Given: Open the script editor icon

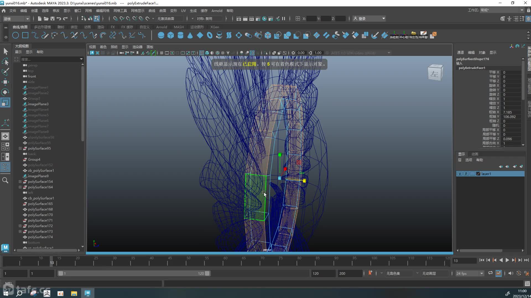Looking at the screenshot, I should (x=527, y=283).
